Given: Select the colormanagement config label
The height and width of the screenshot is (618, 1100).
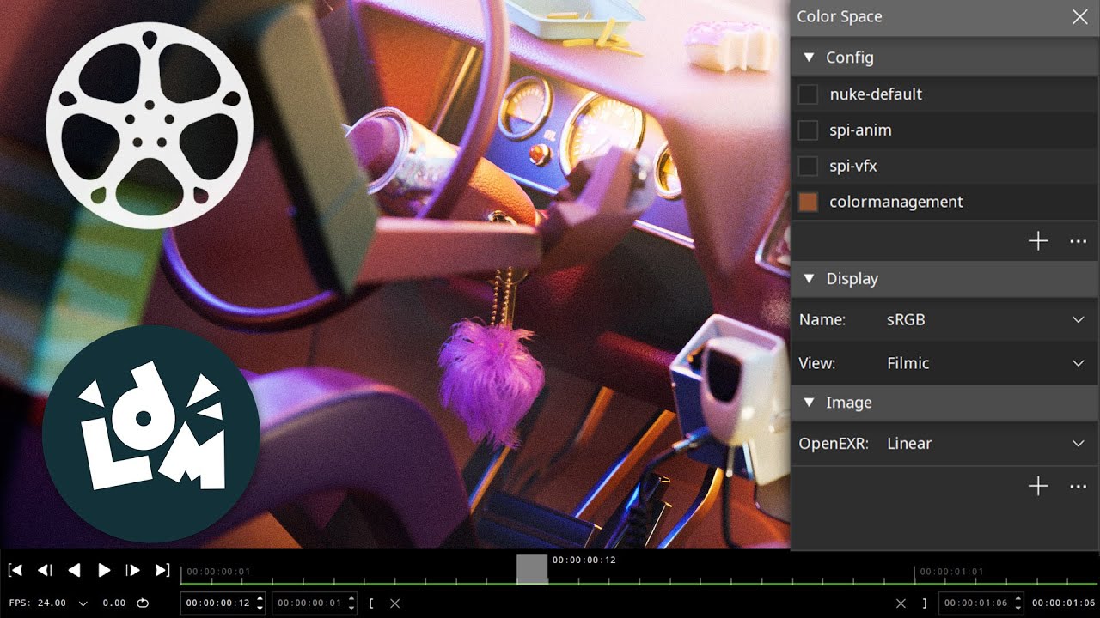Looking at the screenshot, I should (x=896, y=203).
